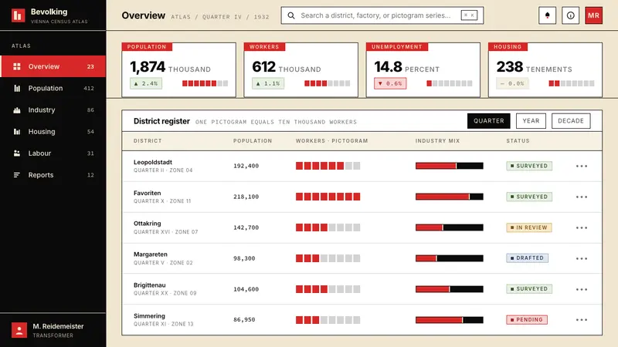
Task: Click Favoriten SURVEYED status badge
Action: click(x=529, y=197)
